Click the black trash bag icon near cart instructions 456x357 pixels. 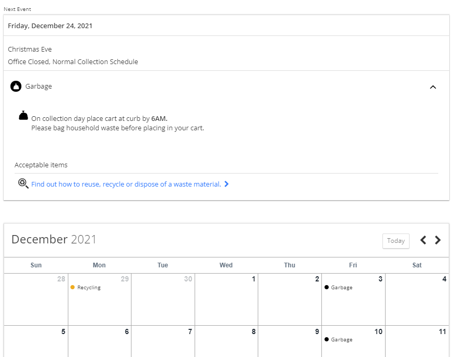click(x=23, y=115)
